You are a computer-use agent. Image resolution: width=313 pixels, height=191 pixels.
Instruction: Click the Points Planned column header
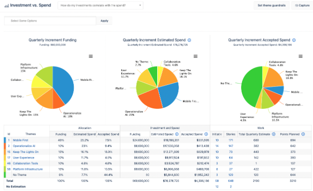click(x=290, y=134)
